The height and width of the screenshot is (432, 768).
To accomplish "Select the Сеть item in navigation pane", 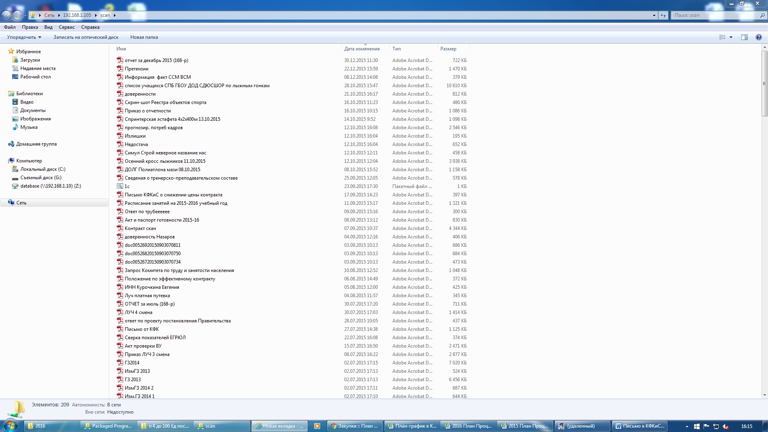I will pos(21,203).
